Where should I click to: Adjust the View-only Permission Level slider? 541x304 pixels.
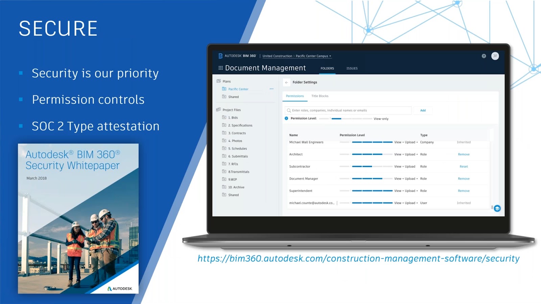coord(346,119)
